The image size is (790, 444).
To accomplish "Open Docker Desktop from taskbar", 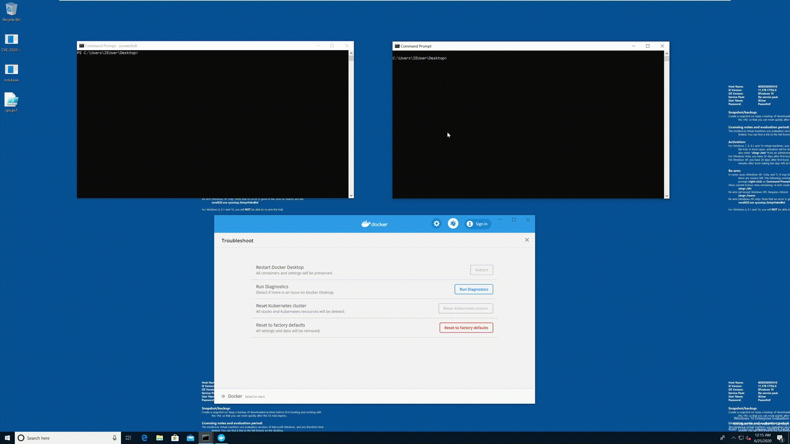I will pos(221,438).
